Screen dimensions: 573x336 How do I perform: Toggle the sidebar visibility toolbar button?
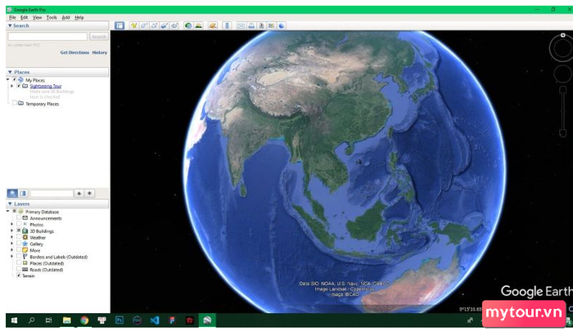point(120,25)
